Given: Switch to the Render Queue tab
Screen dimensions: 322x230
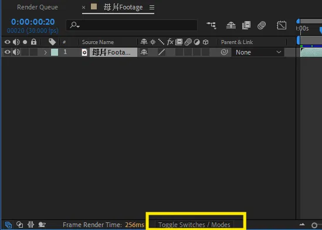Looking at the screenshot, I should (x=38, y=7).
